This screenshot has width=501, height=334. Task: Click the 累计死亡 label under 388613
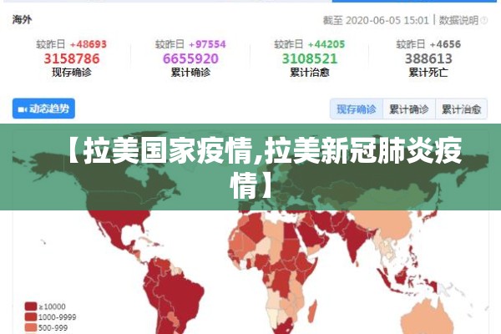[428, 73]
